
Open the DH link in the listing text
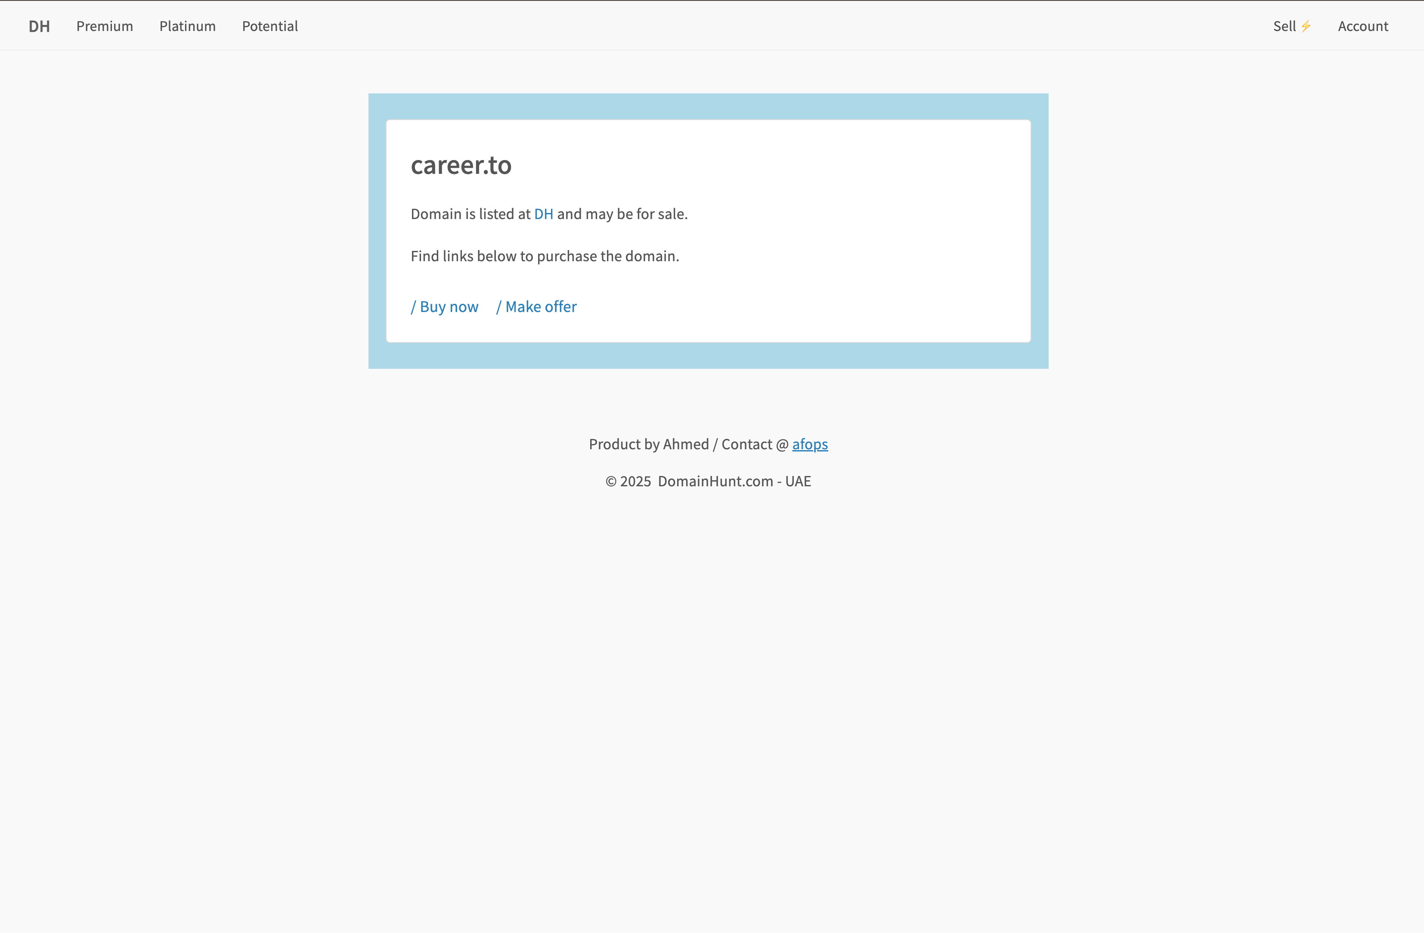click(x=543, y=213)
